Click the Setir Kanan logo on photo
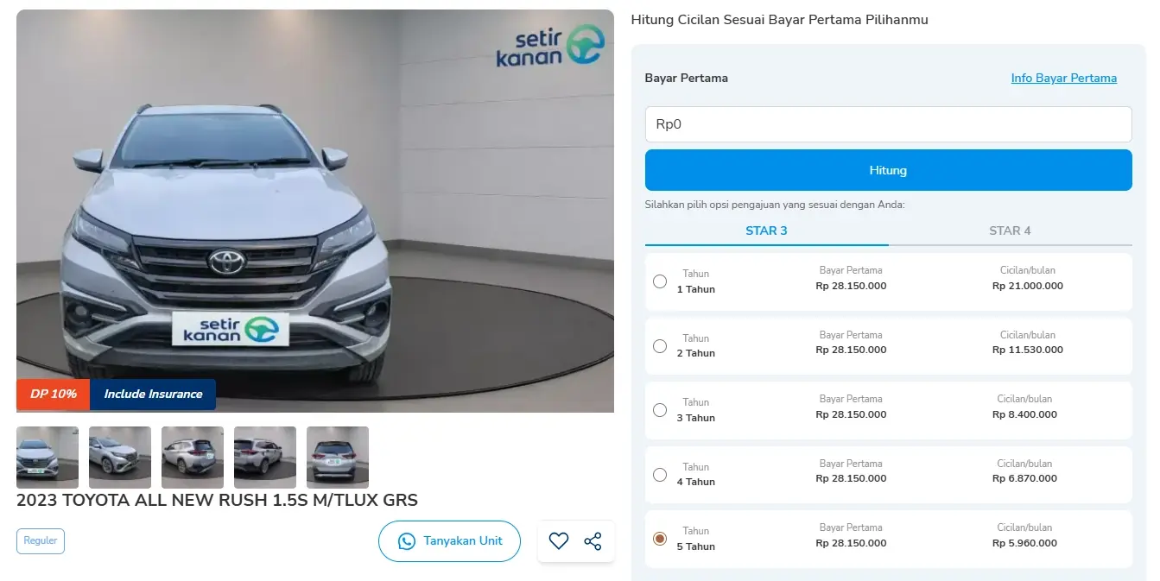The image size is (1160, 581). point(549,46)
